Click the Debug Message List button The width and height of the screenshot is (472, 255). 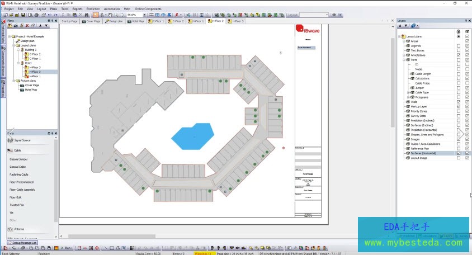pos(22,243)
